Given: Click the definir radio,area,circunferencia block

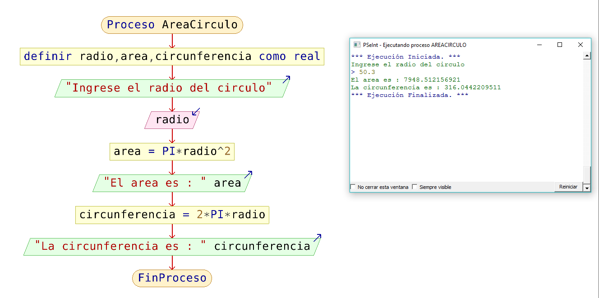Looking at the screenshot, I should pyautogui.click(x=172, y=56).
